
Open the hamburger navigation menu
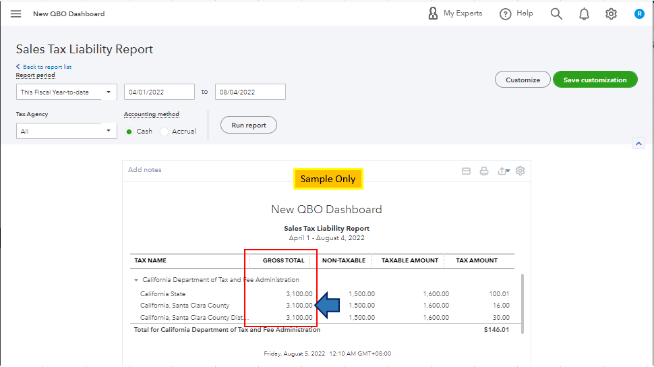16,13
